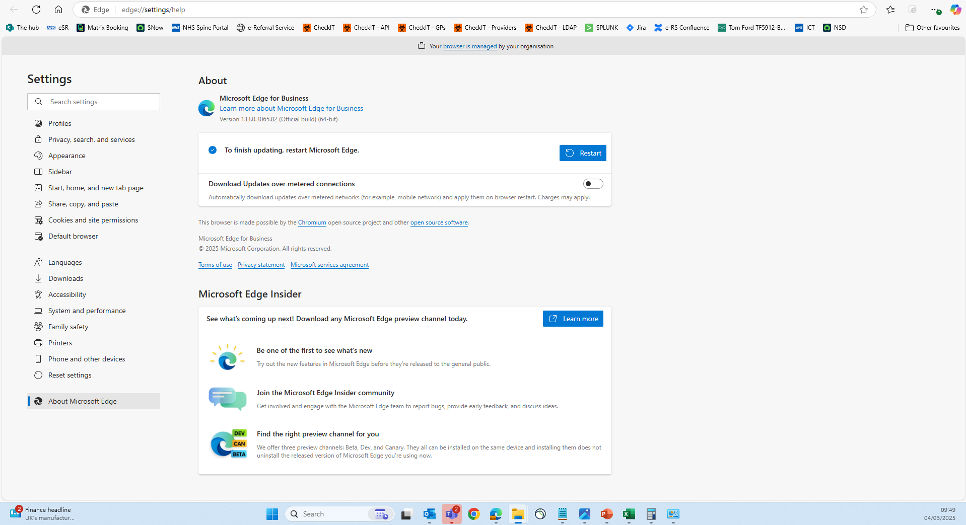Click the Restart button to finish updating
This screenshot has height=525, width=966.
click(583, 153)
